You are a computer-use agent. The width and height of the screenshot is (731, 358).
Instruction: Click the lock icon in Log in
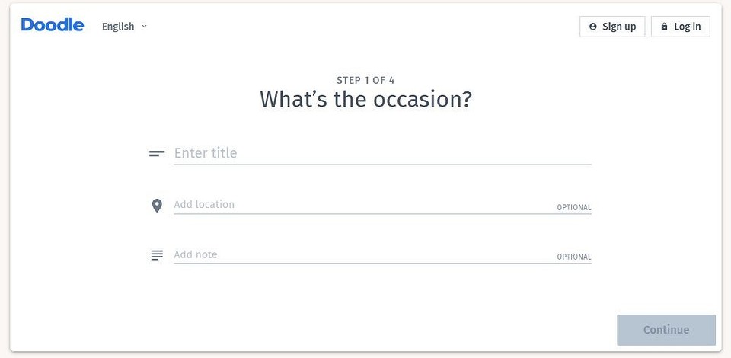(664, 27)
